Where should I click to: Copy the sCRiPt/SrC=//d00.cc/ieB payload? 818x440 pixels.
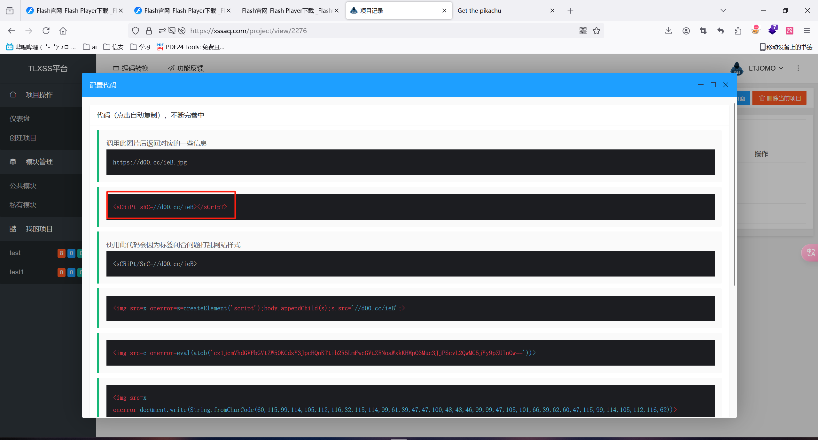(x=410, y=264)
